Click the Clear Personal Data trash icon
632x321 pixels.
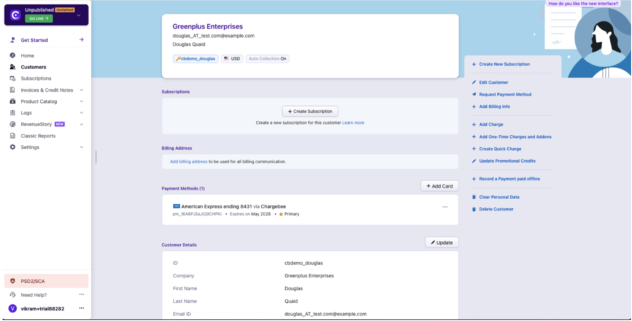tap(474, 197)
